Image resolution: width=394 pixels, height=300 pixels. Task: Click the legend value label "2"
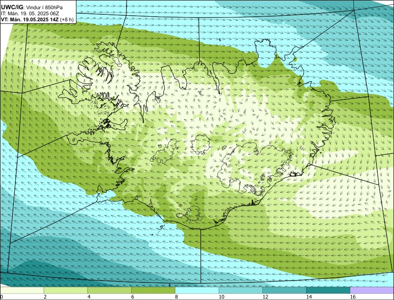pyautogui.click(x=45, y=297)
